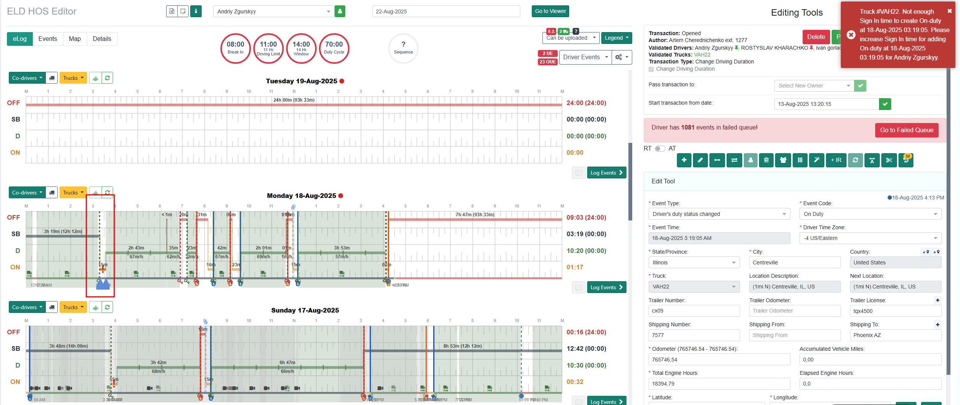
Task: Select the horizontal double-arrow Shift tool
Action: pyautogui.click(x=717, y=160)
